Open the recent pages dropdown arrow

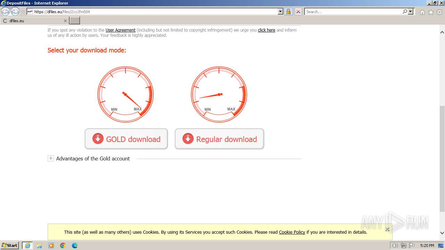23,12
